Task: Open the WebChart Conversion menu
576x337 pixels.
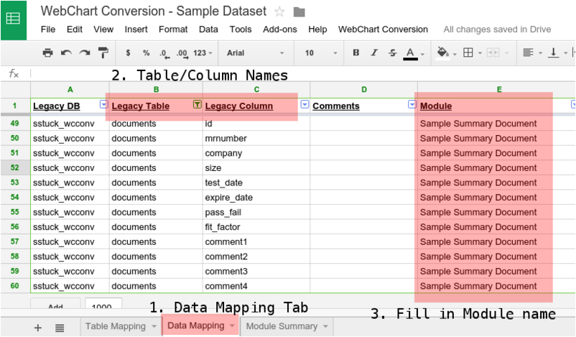Action: pos(383,29)
